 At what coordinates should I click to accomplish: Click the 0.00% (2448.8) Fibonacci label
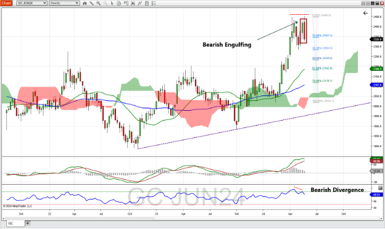(321, 15)
